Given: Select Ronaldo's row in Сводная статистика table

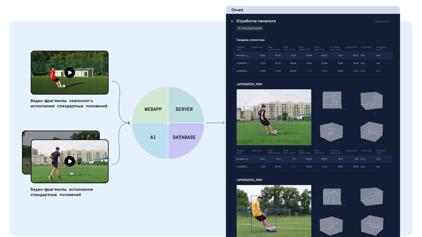Looking at the screenshot, I should tap(313, 55).
